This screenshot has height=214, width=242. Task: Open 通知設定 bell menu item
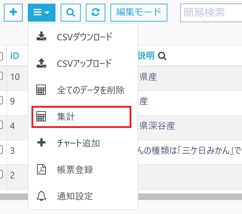tap(75, 196)
